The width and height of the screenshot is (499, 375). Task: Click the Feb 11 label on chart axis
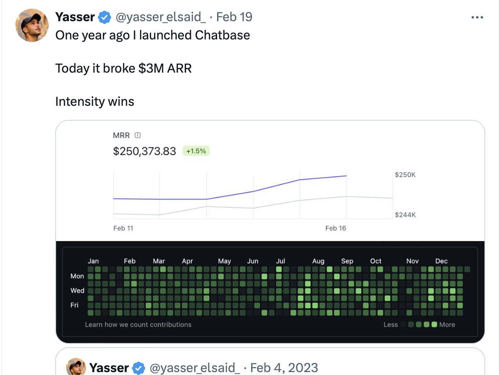pos(123,228)
